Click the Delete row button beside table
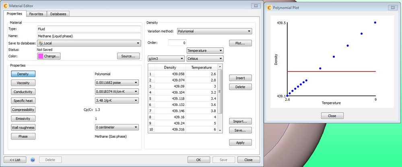 (x=240, y=87)
